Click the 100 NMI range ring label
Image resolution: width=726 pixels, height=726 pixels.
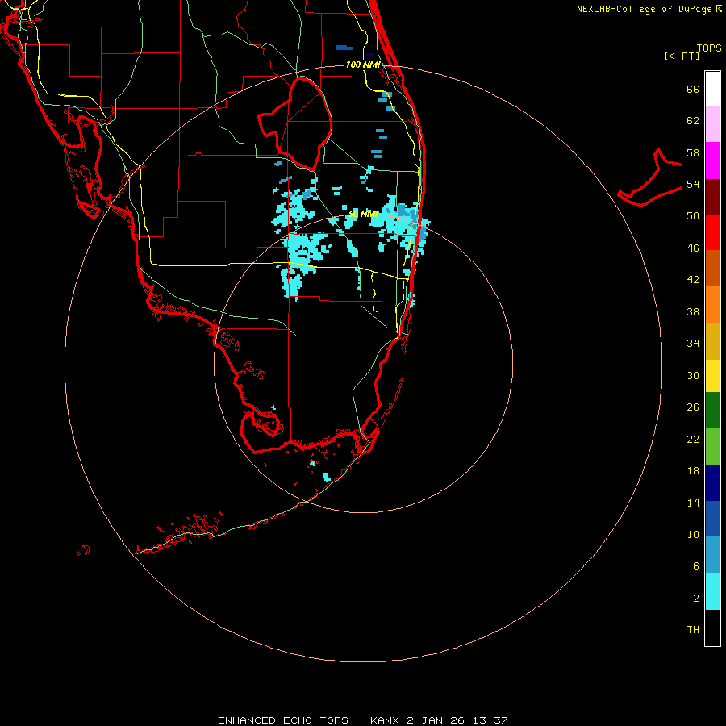click(363, 65)
